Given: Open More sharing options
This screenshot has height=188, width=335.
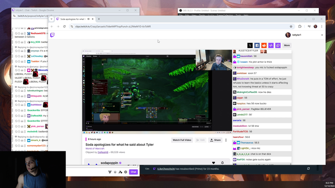Looking at the screenshot, I should [287, 45].
